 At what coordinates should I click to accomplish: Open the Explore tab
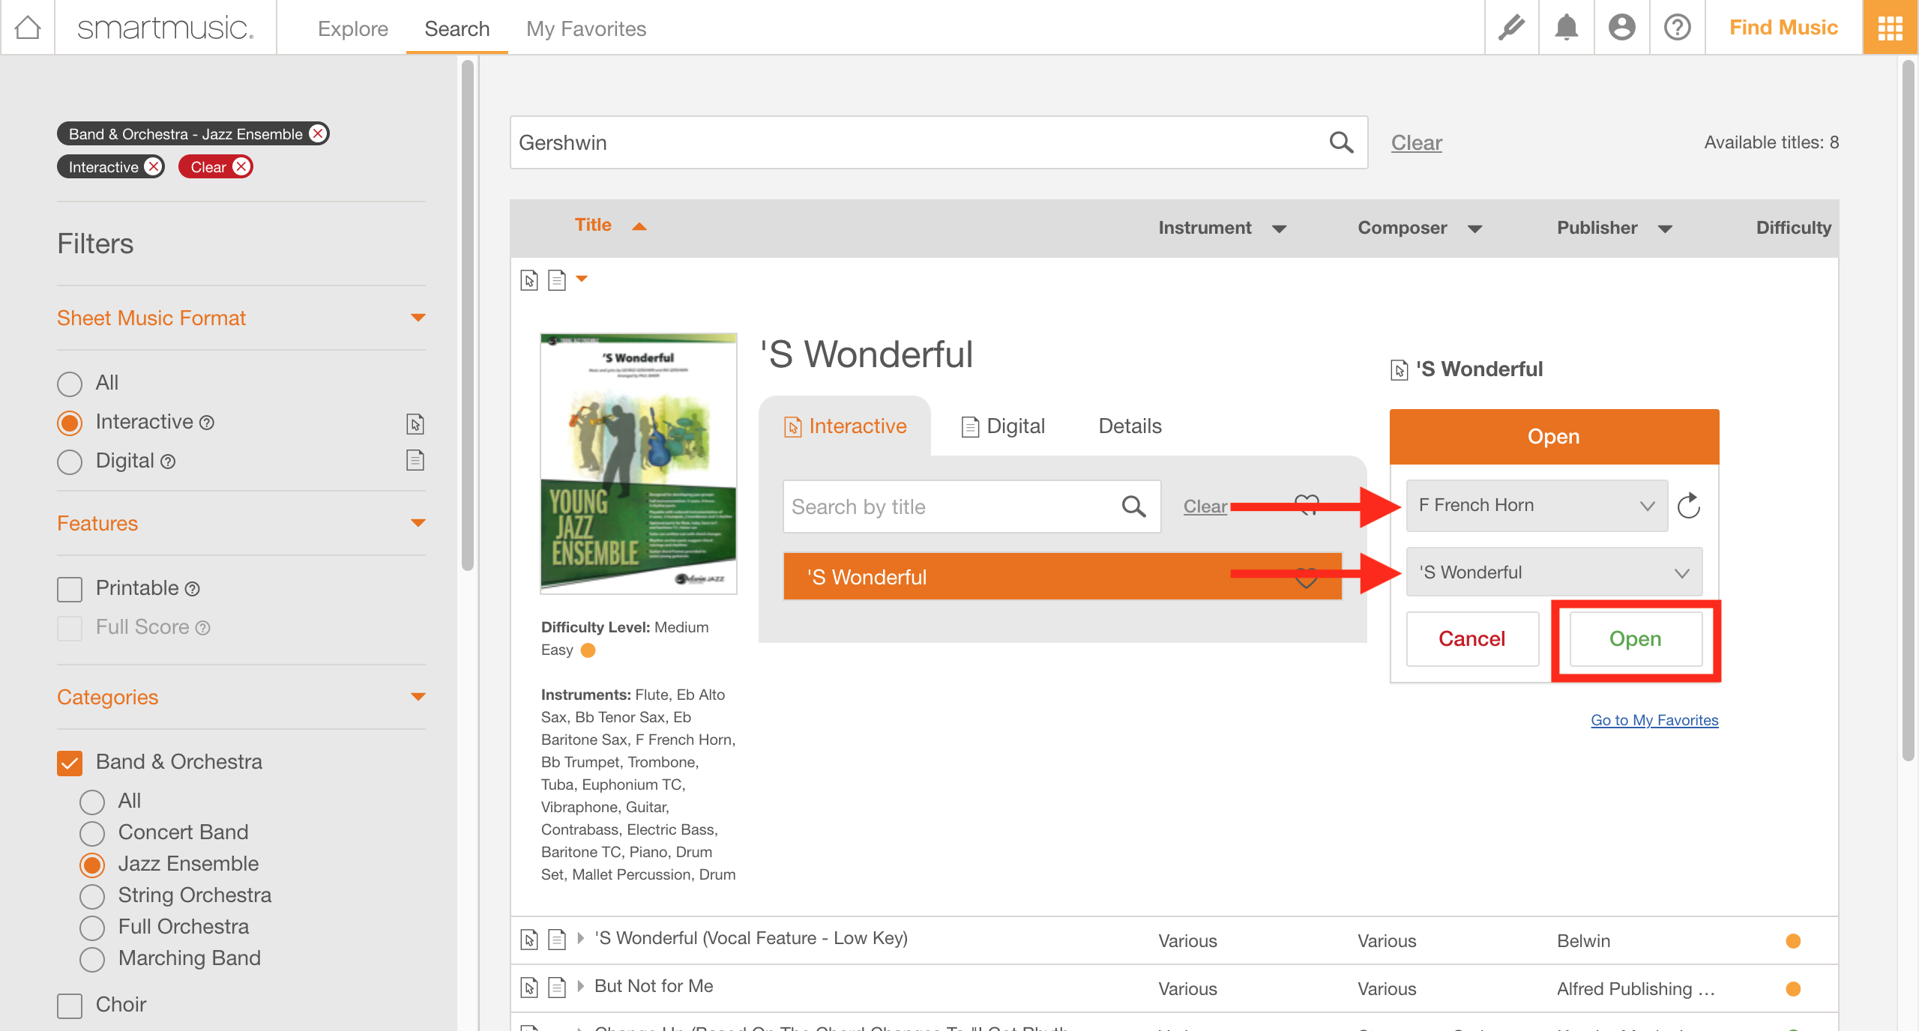point(353,28)
